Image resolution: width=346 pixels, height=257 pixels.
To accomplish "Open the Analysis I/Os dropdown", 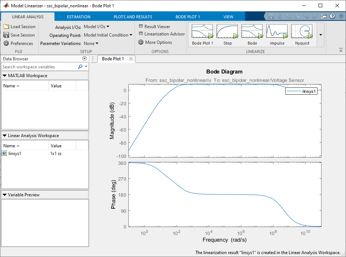I will tap(97, 27).
